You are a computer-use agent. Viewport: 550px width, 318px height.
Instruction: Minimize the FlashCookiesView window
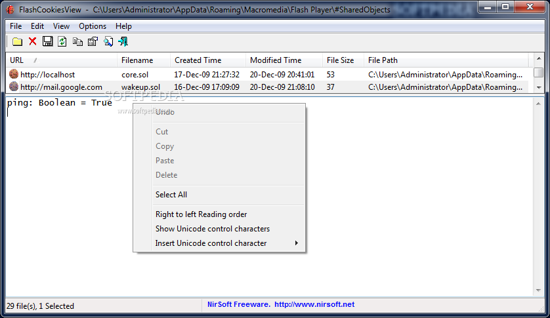(x=487, y=7)
